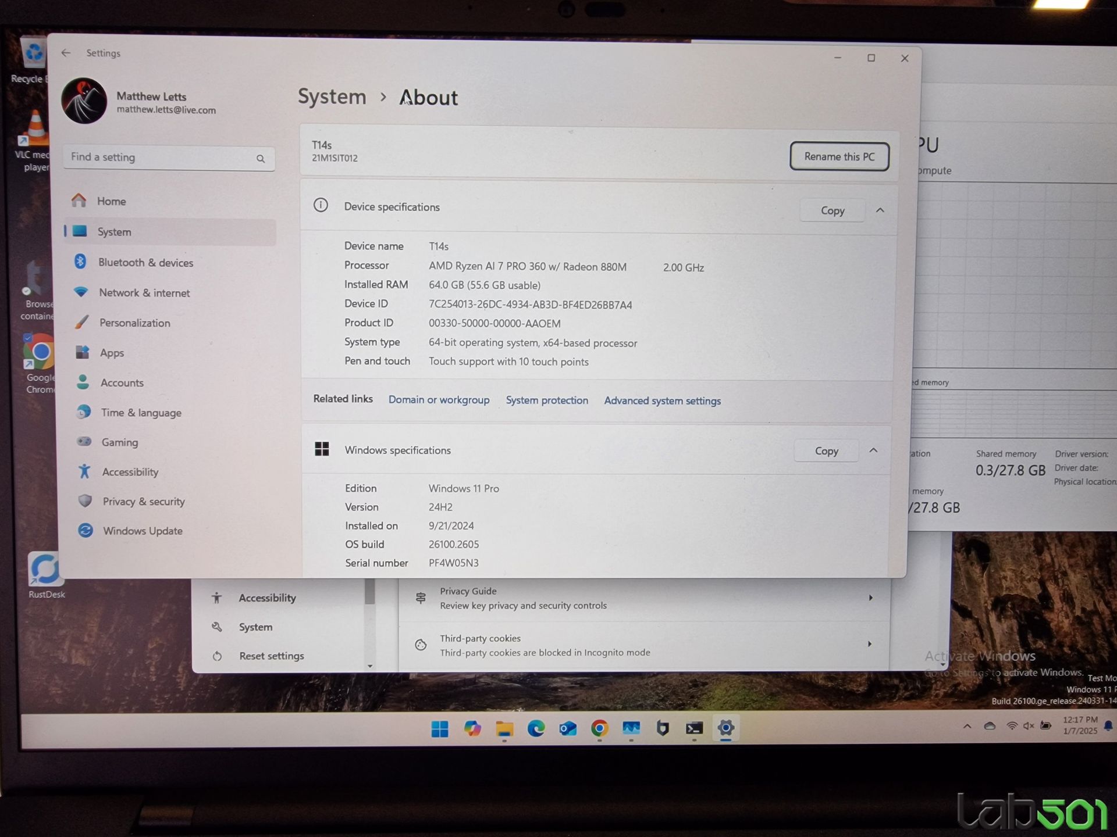Open Outlook from the taskbar
1117x837 pixels.
click(x=568, y=729)
